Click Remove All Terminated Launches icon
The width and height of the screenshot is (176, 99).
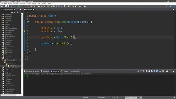tap(143, 71)
